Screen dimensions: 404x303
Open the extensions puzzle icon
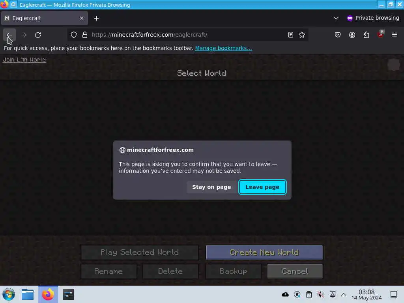[x=366, y=35]
